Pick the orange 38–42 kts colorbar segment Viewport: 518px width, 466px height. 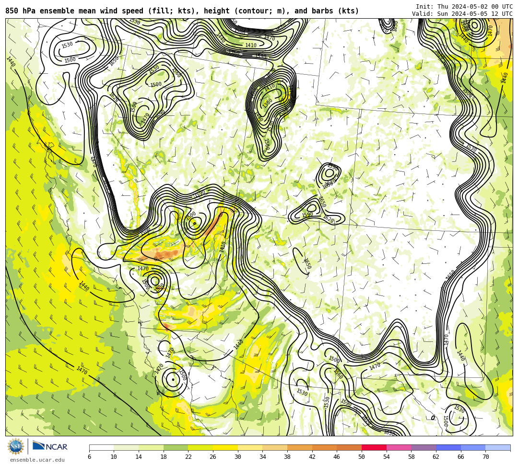[x=300, y=448]
